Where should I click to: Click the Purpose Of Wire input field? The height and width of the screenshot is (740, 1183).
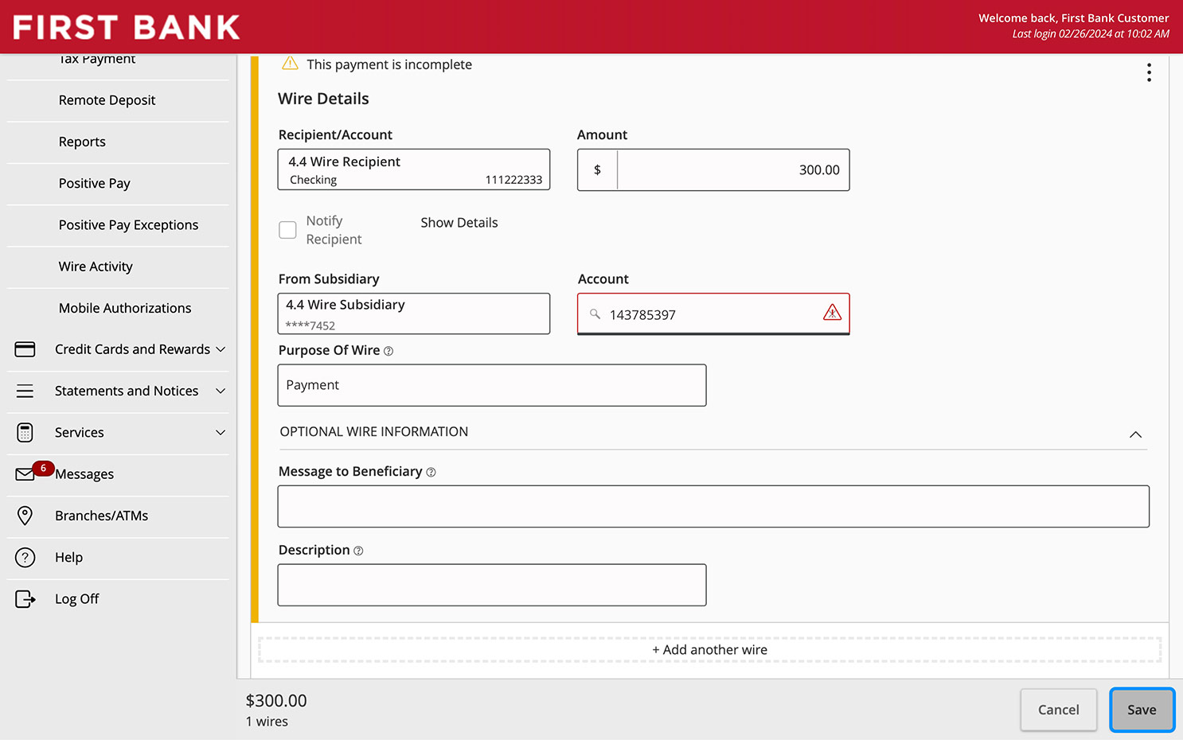(492, 385)
